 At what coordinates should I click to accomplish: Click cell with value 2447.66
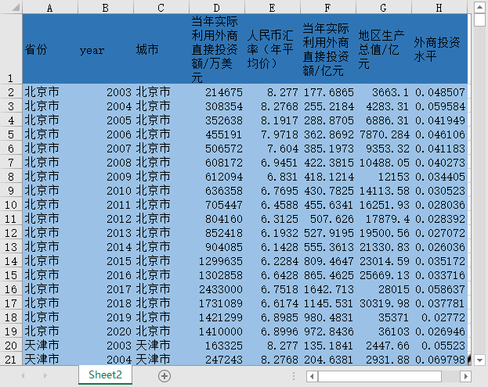(384, 346)
